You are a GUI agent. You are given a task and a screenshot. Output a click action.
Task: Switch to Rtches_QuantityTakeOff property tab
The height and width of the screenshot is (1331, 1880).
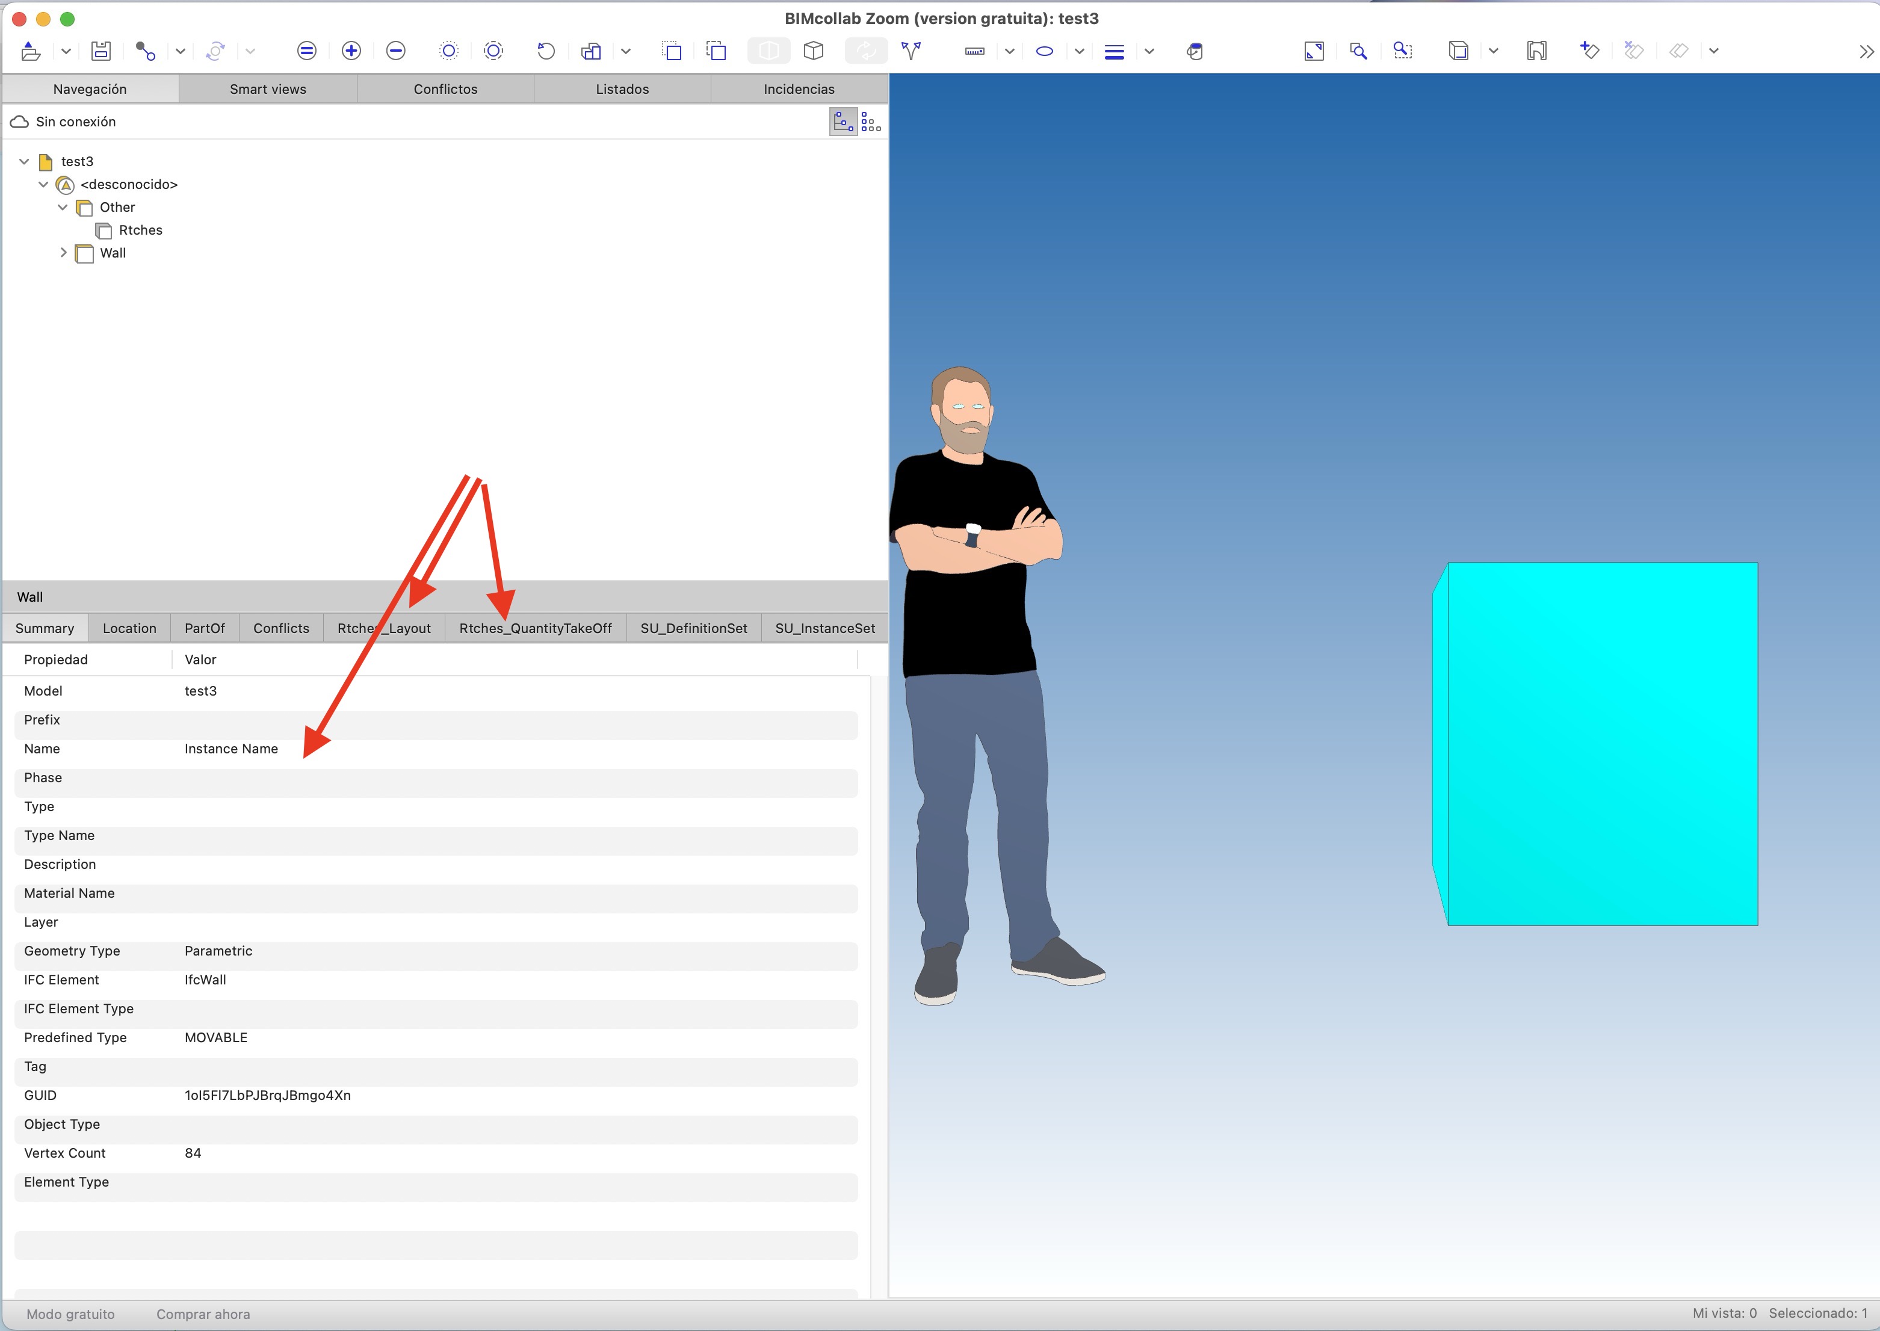coord(535,628)
